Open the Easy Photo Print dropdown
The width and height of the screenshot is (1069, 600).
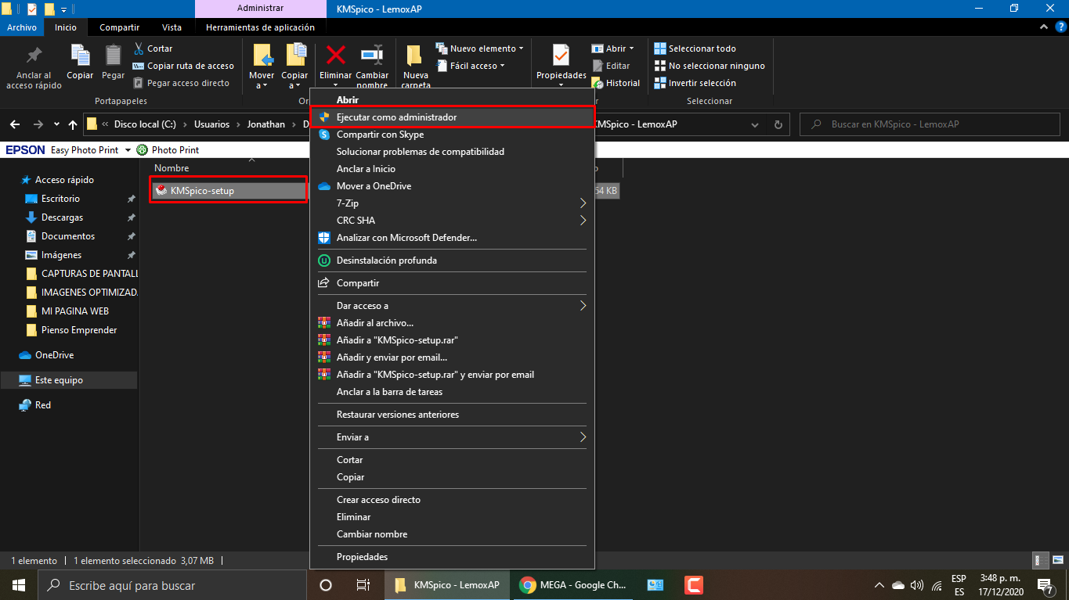point(126,149)
